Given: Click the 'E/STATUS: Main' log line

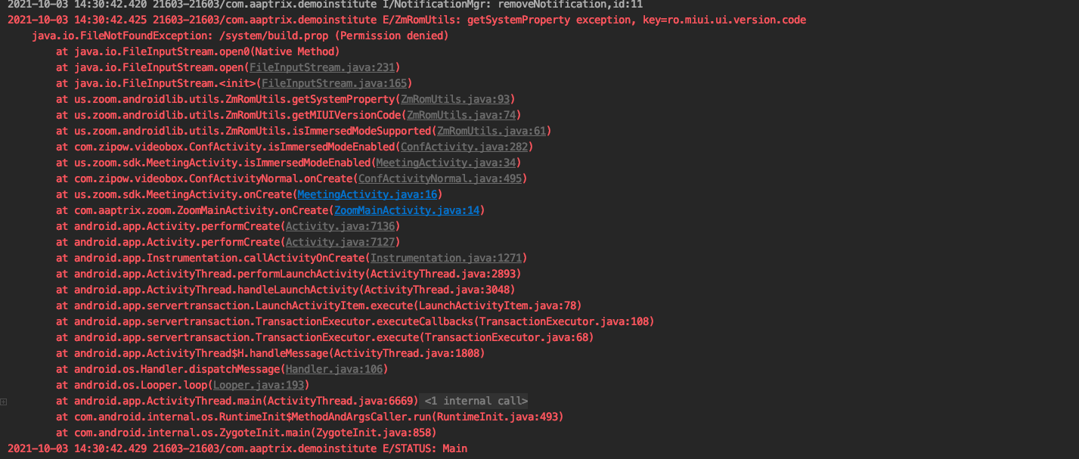Looking at the screenshot, I should [237, 448].
